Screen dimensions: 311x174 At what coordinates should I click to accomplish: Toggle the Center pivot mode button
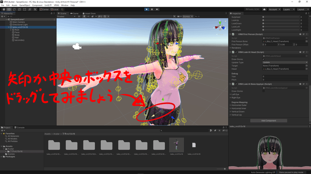click(x=44, y=9)
